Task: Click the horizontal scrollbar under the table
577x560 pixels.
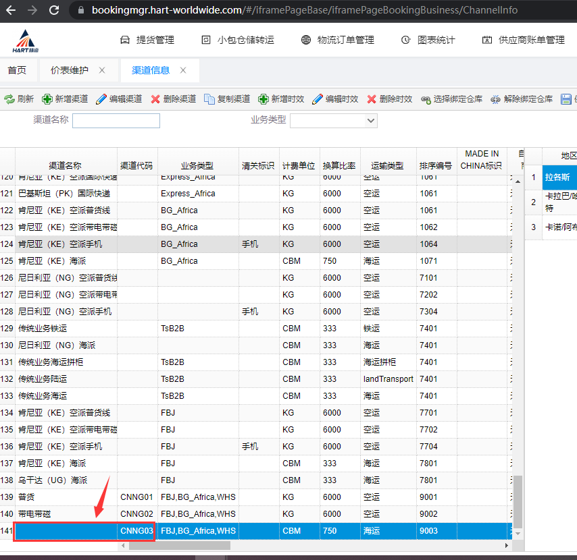Action: (270, 544)
